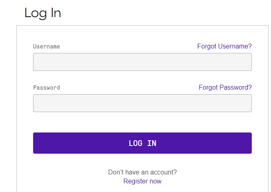Submit with the purple LOG IN button
Image resolution: width=271 pixels, height=192 pixels.
[x=142, y=143]
